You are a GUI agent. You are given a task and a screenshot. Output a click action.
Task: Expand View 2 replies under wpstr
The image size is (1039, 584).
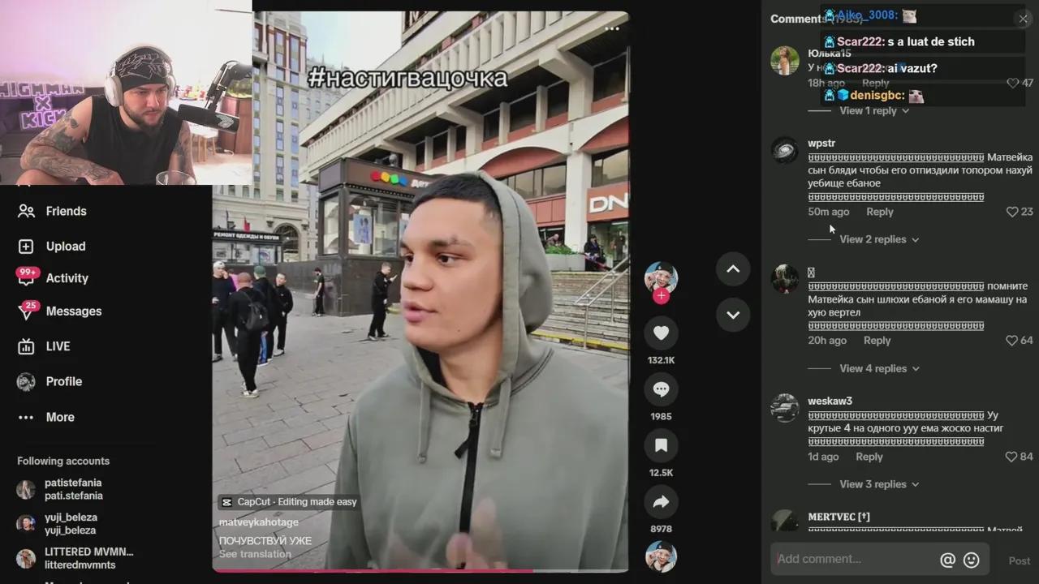[879, 239]
